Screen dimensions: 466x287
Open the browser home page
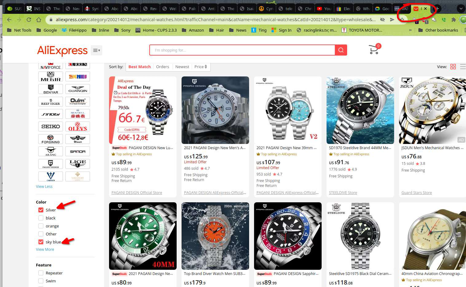point(39,20)
